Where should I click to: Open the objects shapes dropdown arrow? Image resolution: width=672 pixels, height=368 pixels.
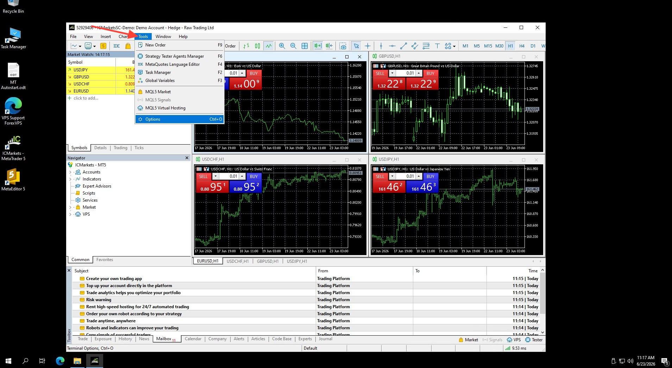click(x=454, y=46)
